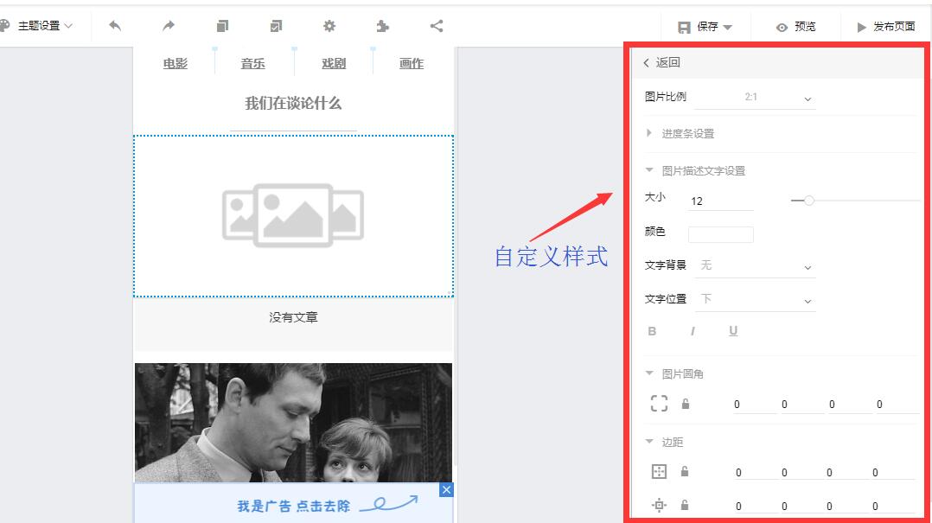
Task: Click the share icon in toolbar
Action: 437,26
